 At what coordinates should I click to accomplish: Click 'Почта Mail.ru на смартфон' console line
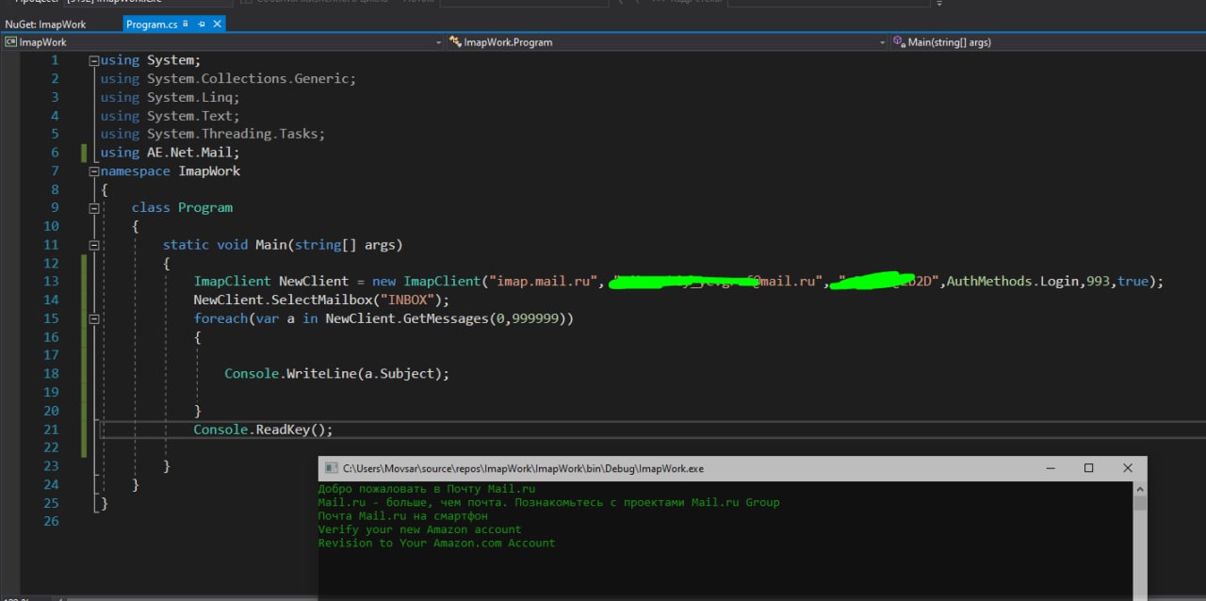tap(402, 516)
